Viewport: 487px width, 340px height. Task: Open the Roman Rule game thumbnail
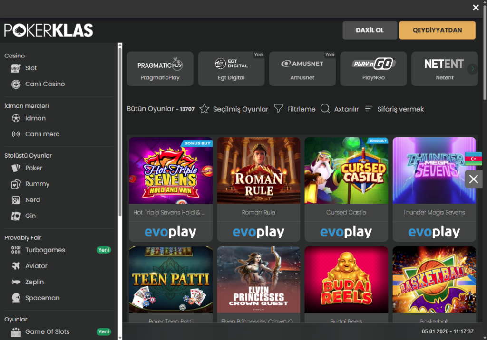258,170
